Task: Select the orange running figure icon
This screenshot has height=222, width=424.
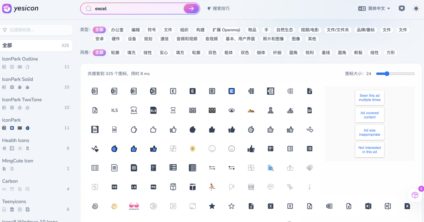Action: coord(212,187)
